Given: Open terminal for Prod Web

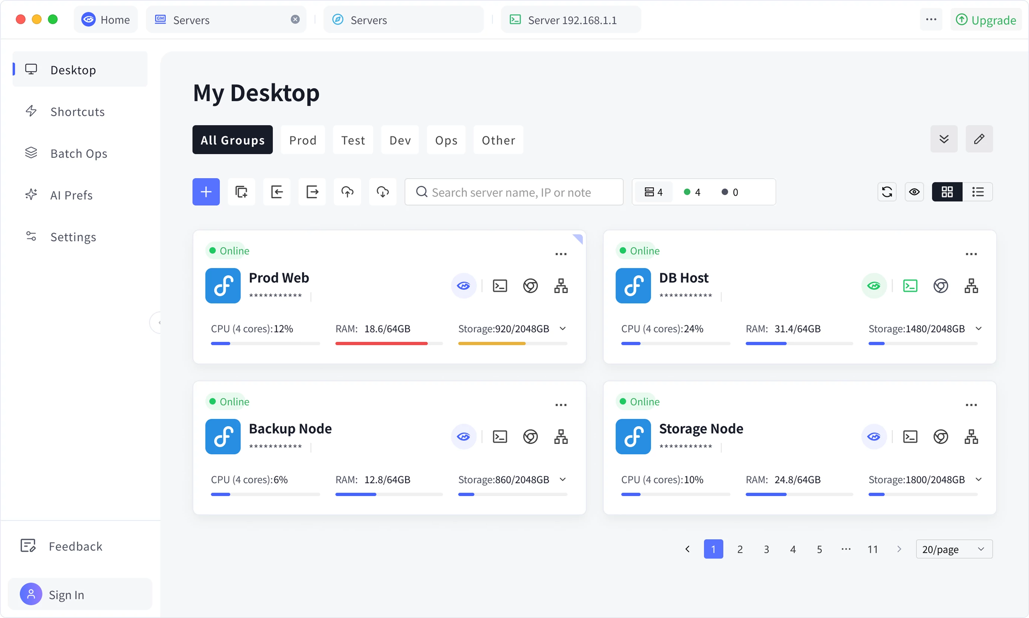Looking at the screenshot, I should [x=500, y=286].
